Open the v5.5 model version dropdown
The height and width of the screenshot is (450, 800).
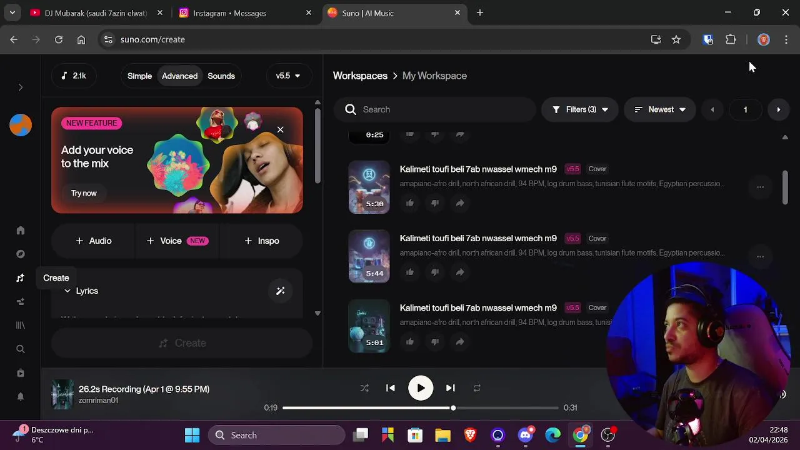tap(288, 76)
